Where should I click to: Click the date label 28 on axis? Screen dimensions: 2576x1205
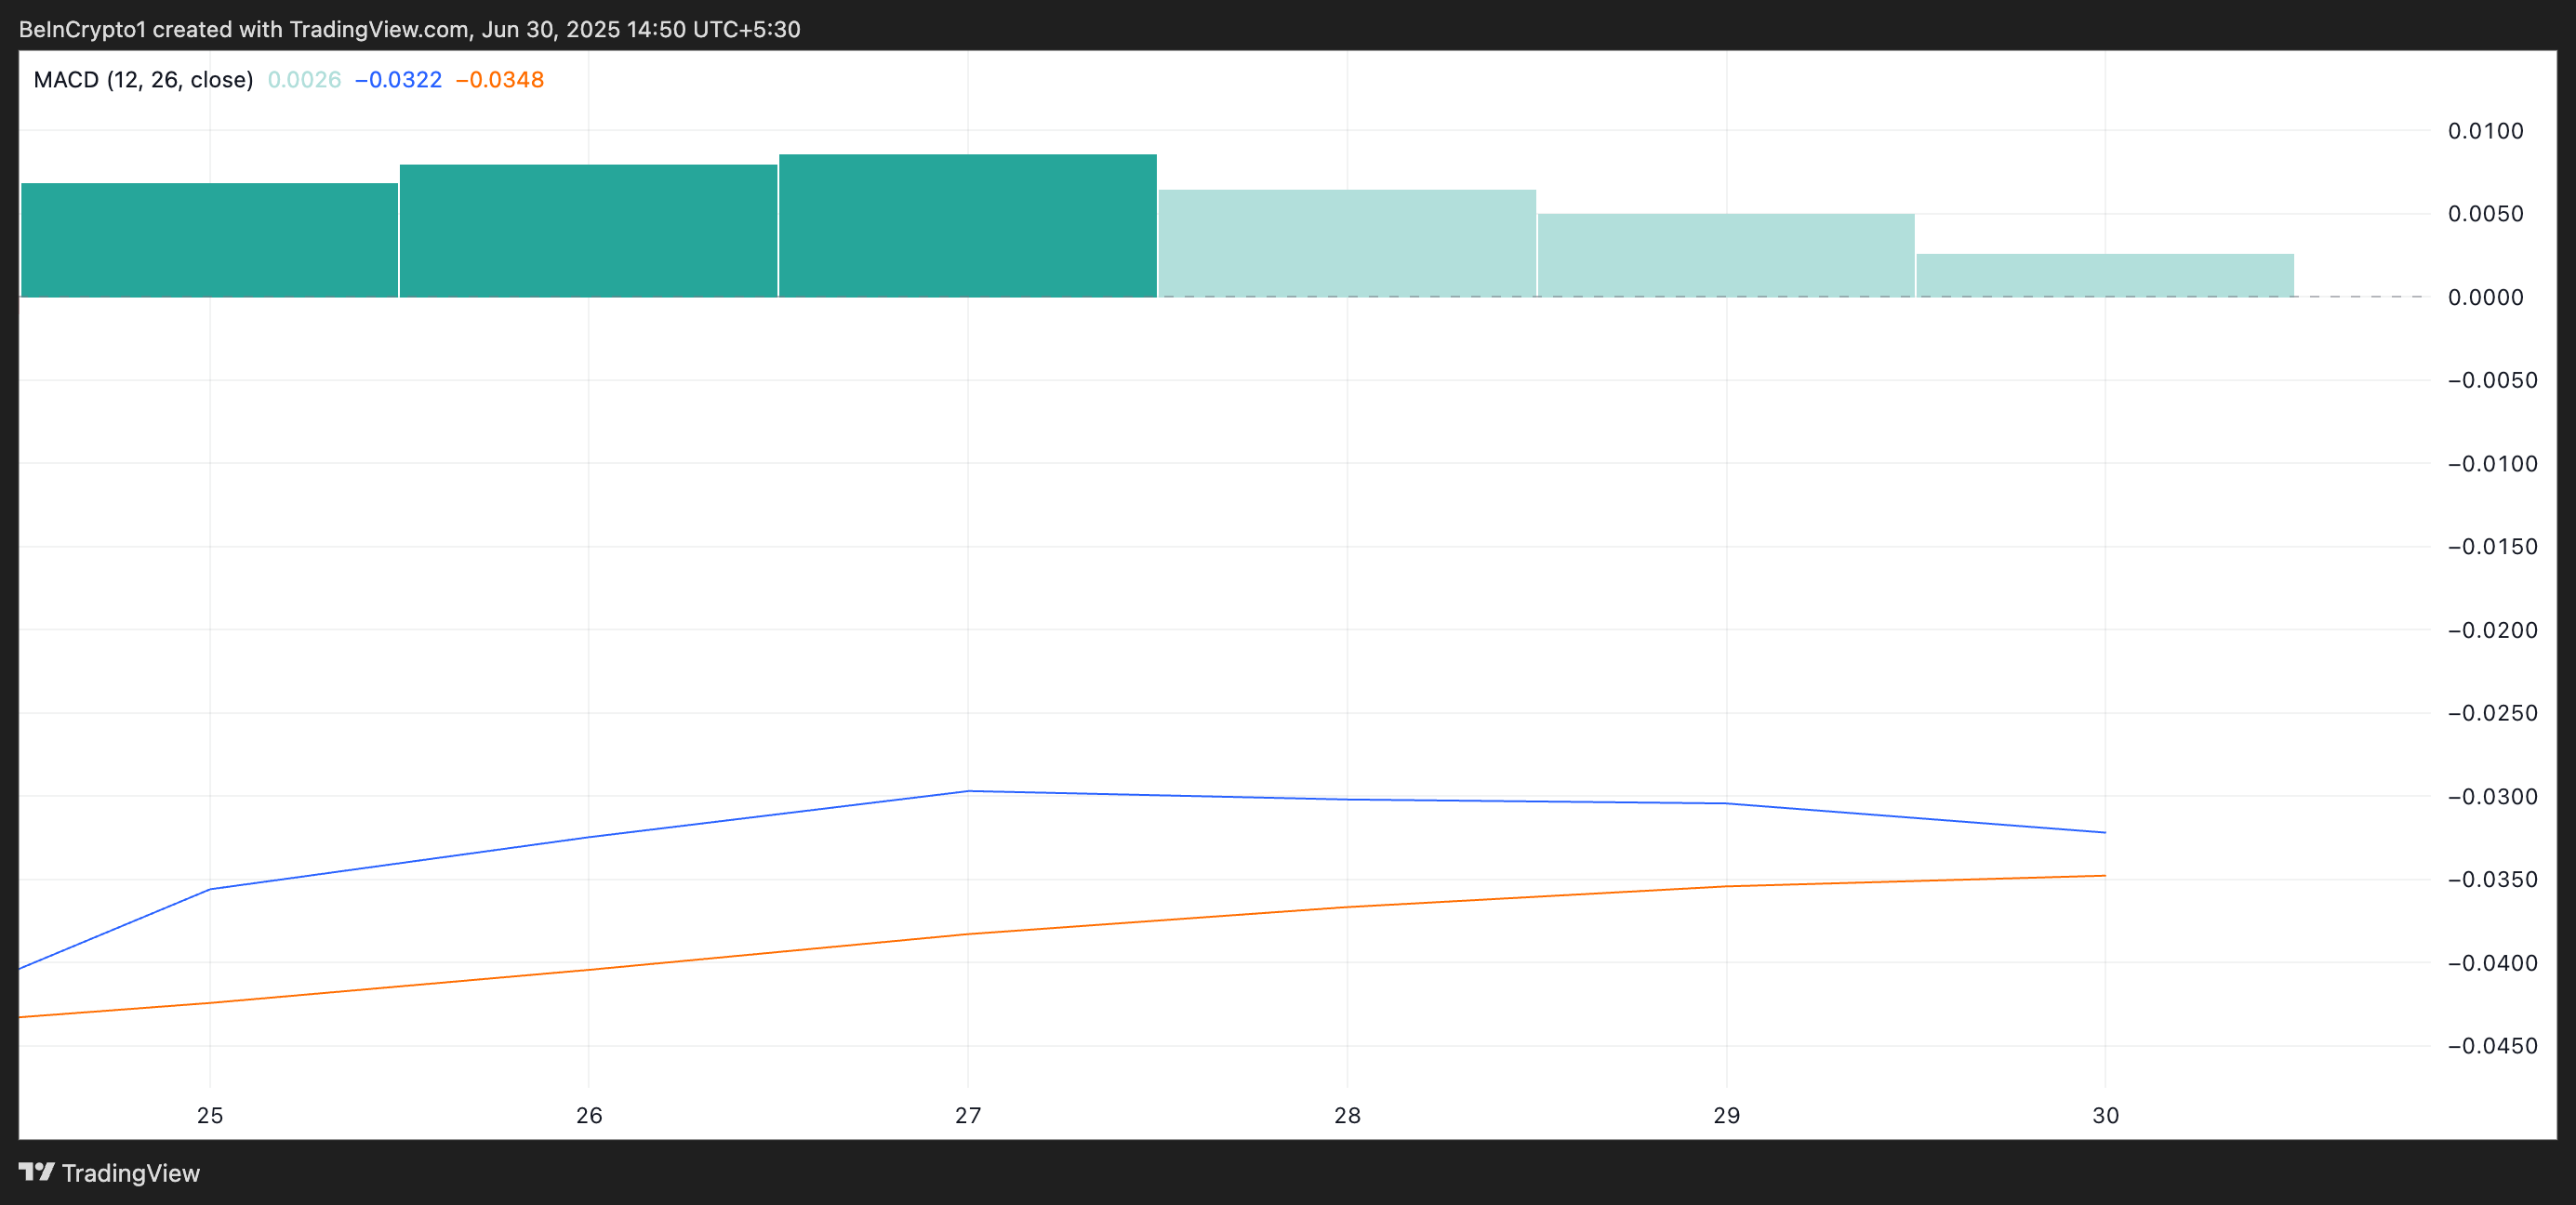pyautogui.click(x=1347, y=1115)
